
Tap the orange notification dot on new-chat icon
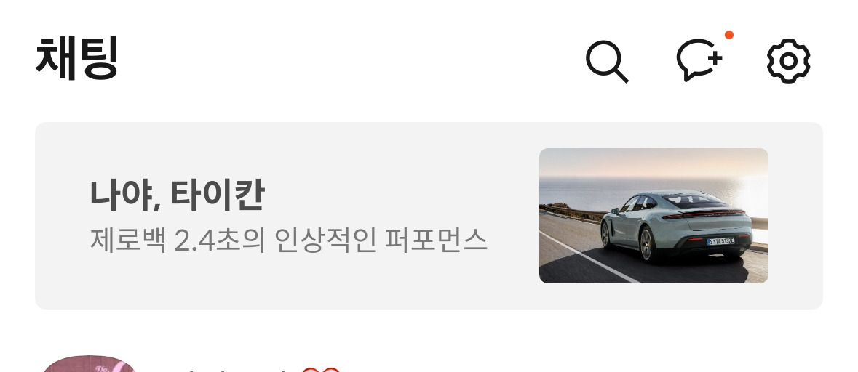click(x=729, y=35)
